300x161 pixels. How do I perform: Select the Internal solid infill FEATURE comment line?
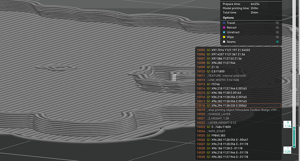(x=238, y=76)
